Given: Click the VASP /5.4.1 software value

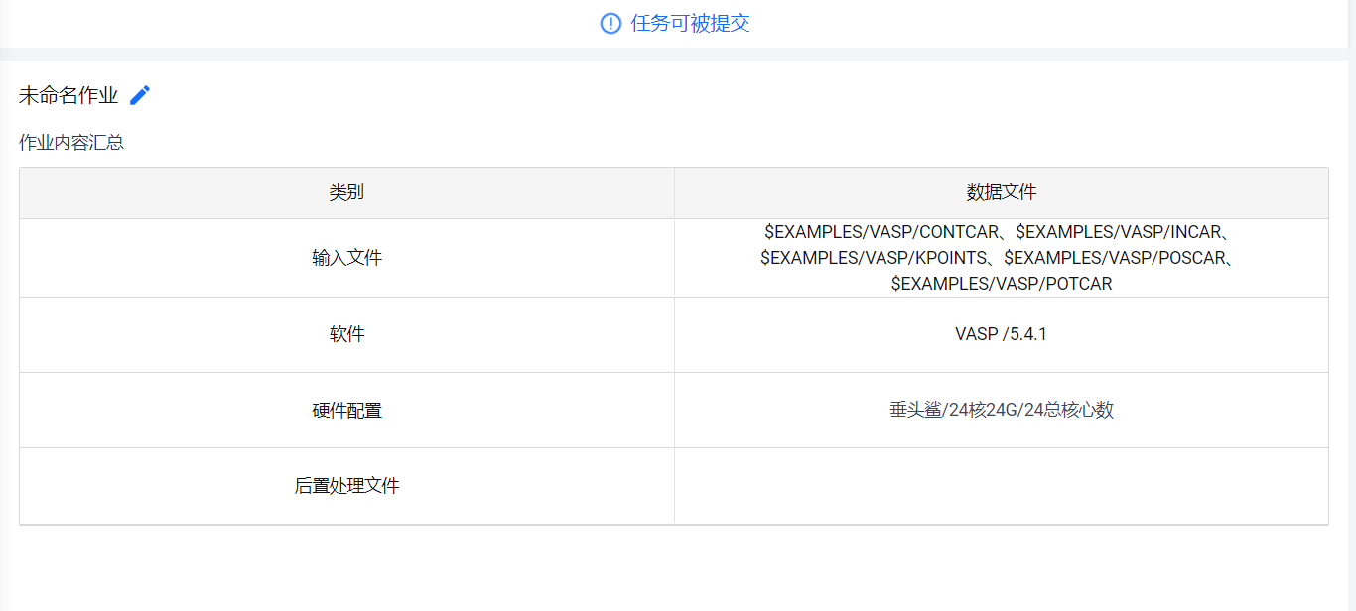Looking at the screenshot, I should (x=1001, y=334).
